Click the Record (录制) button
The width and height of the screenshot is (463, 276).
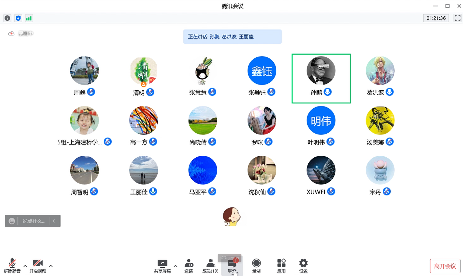pyautogui.click(x=256, y=266)
